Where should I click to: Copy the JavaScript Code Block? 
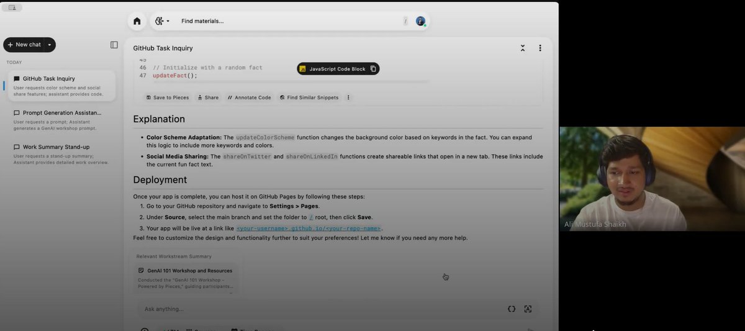[373, 69]
